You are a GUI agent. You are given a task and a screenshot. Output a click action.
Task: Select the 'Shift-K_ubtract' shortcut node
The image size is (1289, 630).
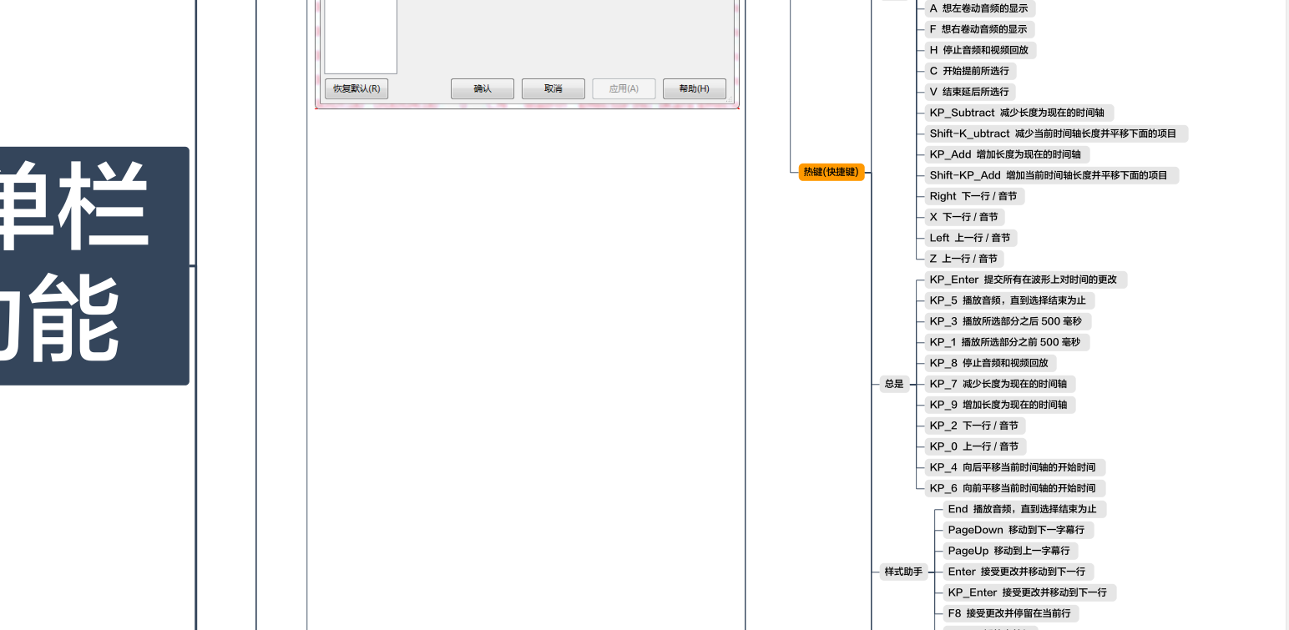[1055, 134]
